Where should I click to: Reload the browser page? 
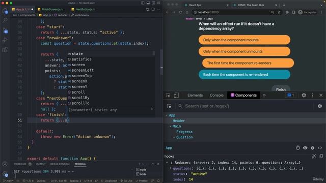pyautogui.click(x=180, y=12)
